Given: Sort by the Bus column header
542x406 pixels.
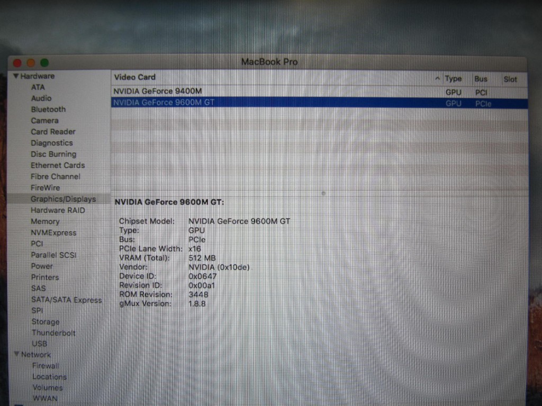Looking at the screenshot, I should (x=481, y=79).
